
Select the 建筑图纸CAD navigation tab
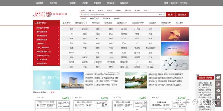pyautogui.click(x=81, y=23)
